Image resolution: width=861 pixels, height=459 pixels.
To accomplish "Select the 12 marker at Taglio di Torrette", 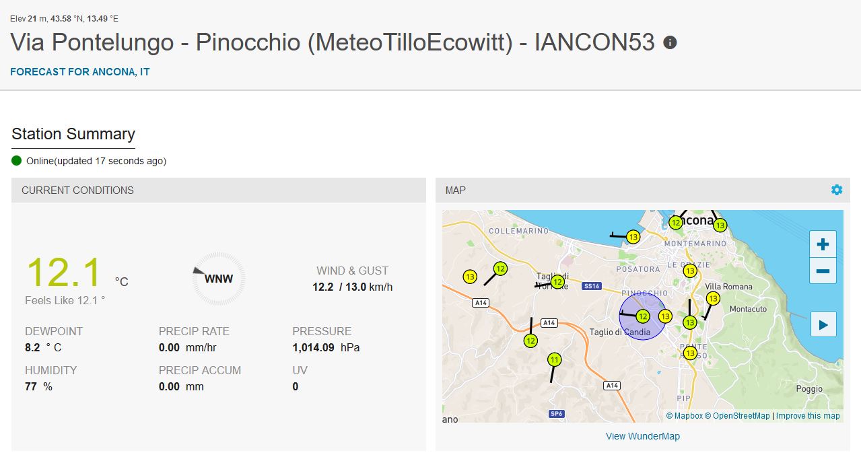I will pyautogui.click(x=557, y=282).
